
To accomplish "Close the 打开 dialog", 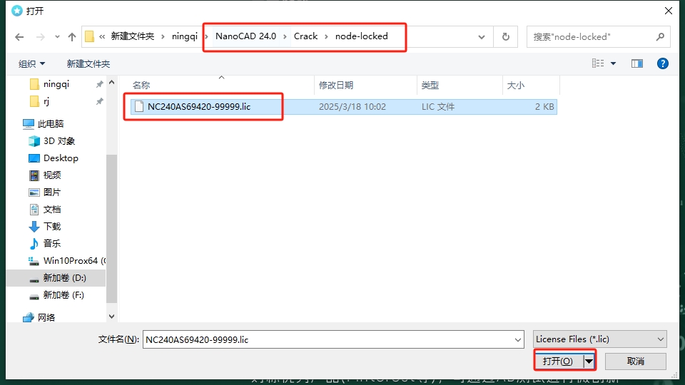I will [x=669, y=11].
